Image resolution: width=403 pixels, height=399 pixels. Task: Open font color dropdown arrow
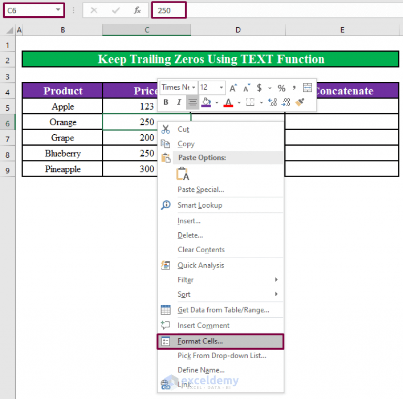pyautogui.click(x=239, y=102)
